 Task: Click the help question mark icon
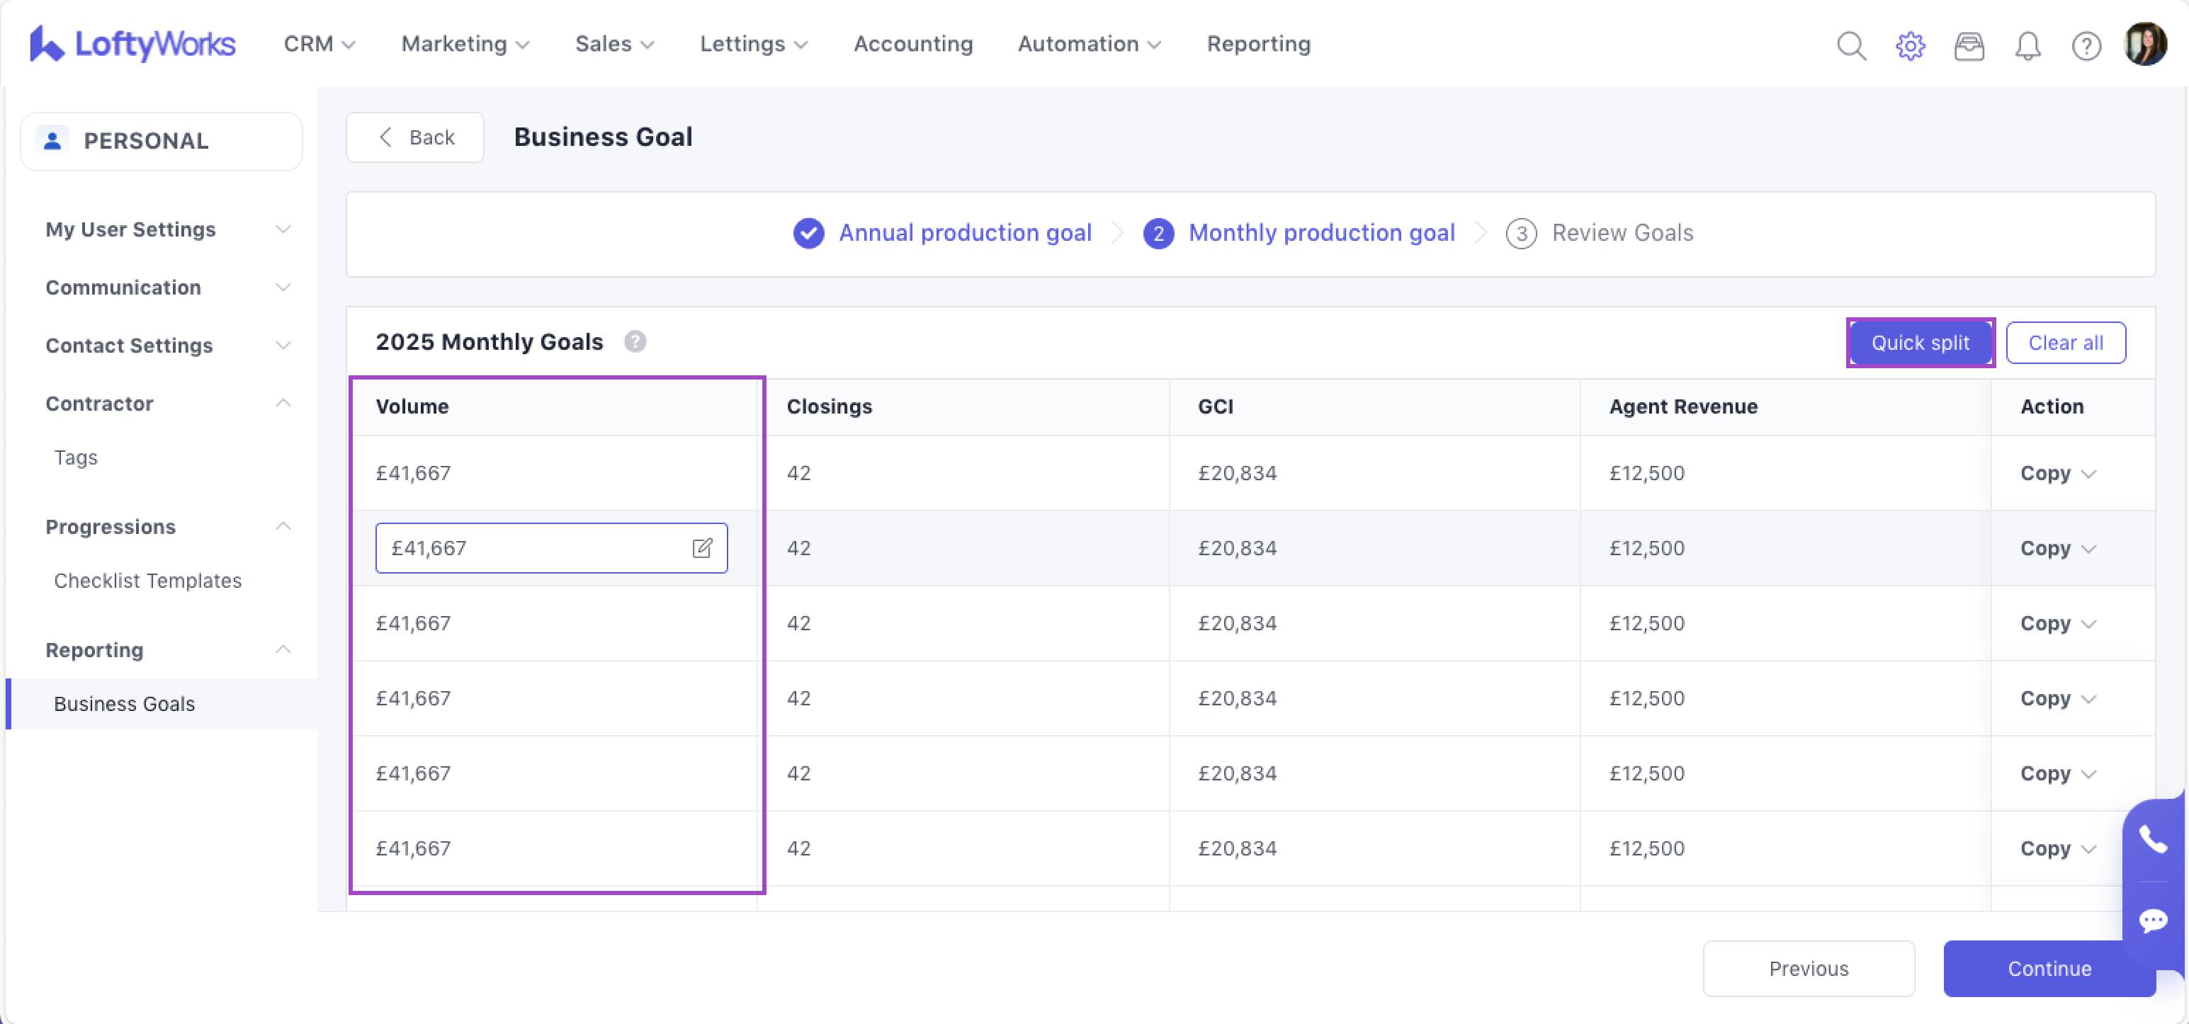(2086, 45)
